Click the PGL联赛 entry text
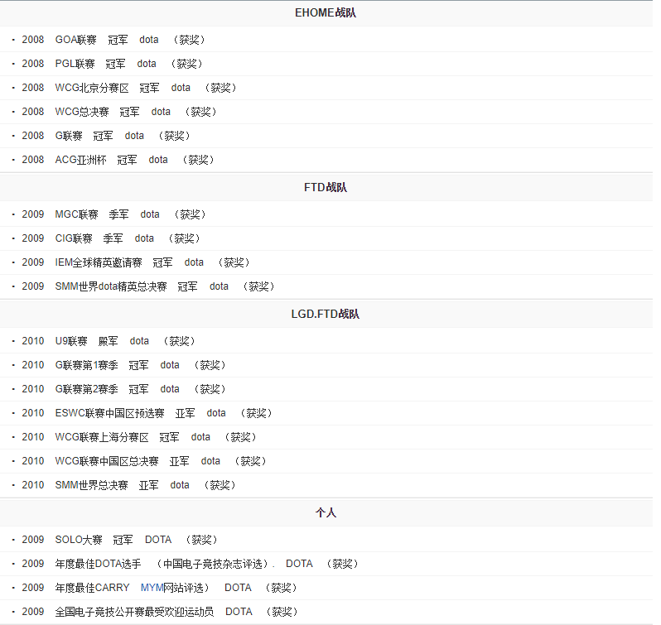 (75, 64)
